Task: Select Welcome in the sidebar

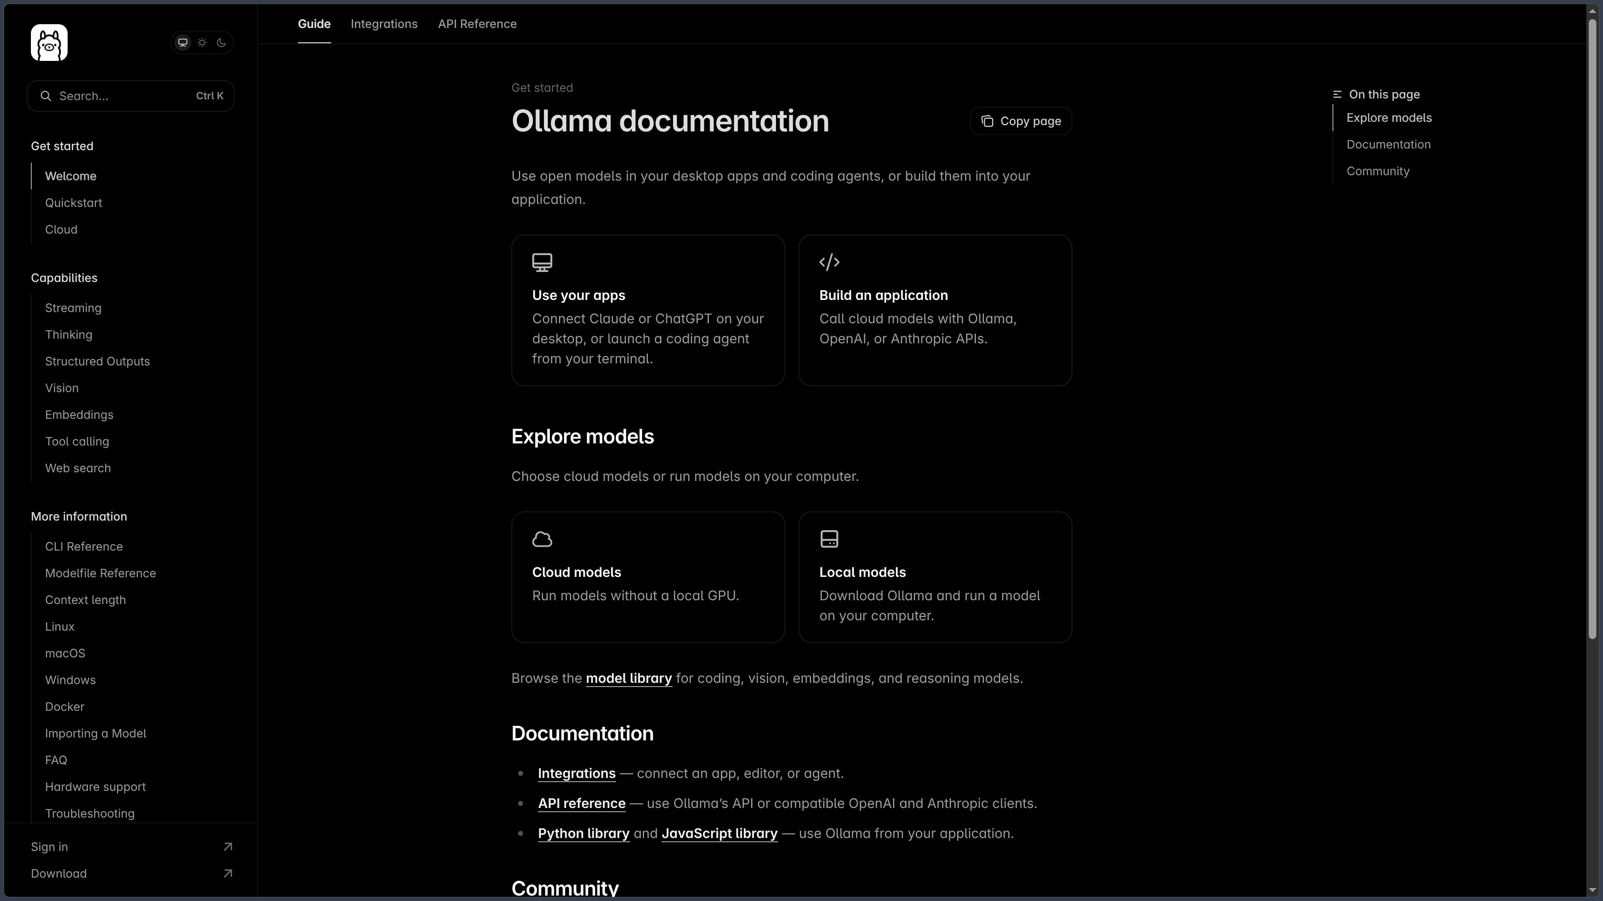Action: (71, 176)
